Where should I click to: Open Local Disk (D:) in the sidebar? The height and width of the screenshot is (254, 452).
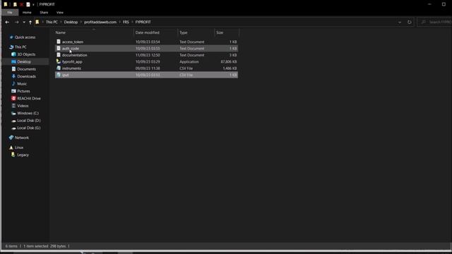[29, 121]
